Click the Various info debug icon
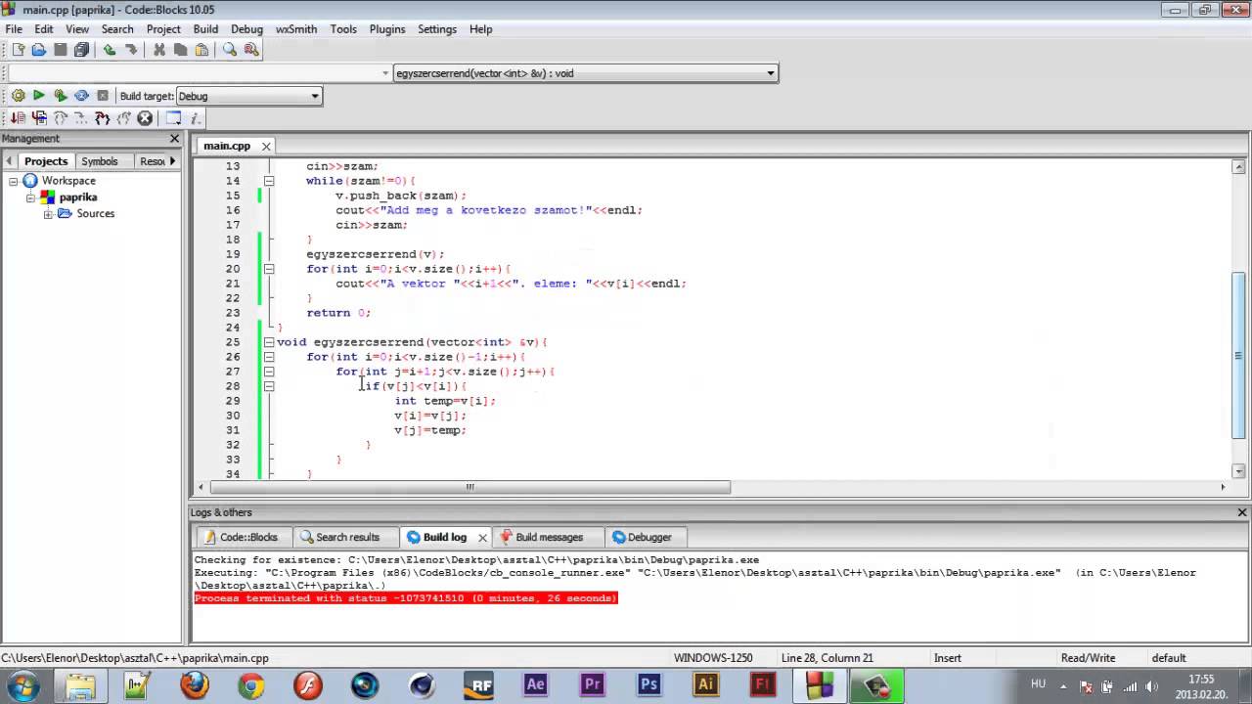 click(195, 118)
